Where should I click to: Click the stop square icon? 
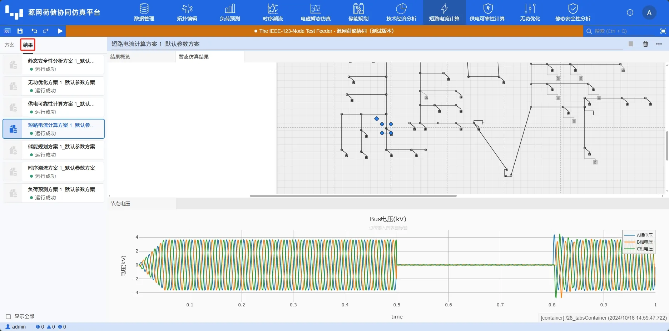pyautogui.click(x=631, y=44)
